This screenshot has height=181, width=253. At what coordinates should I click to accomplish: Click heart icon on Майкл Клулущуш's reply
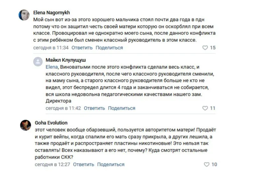point(205,108)
